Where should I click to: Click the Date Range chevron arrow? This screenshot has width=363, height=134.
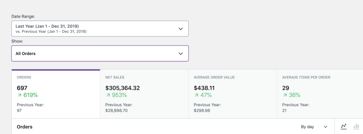tap(181, 29)
